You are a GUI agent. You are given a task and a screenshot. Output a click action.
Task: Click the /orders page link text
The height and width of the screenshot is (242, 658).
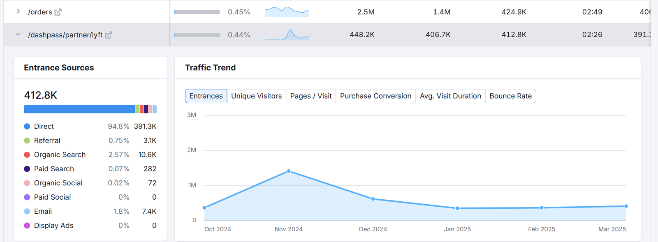(40, 12)
